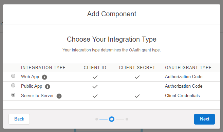Select the Server-to-Server label text

[37, 96]
